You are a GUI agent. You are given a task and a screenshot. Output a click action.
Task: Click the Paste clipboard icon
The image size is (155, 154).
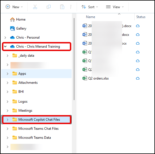tap(62, 7)
